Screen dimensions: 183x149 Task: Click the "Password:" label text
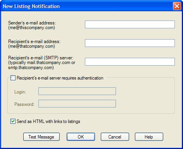(x=24, y=104)
